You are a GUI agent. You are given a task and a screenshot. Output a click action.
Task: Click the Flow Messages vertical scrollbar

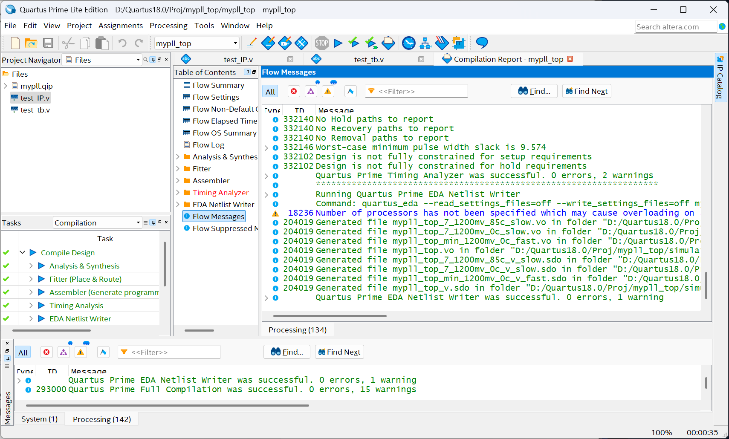706,285
